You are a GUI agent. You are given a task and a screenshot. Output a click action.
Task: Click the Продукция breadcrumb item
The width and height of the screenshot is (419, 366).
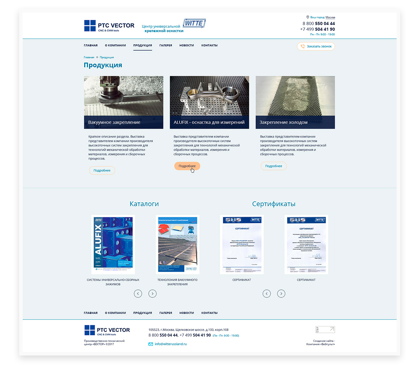tap(107, 57)
